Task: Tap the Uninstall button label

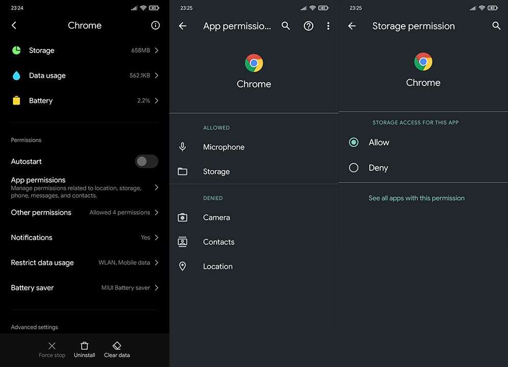Action: (x=84, y=355)
